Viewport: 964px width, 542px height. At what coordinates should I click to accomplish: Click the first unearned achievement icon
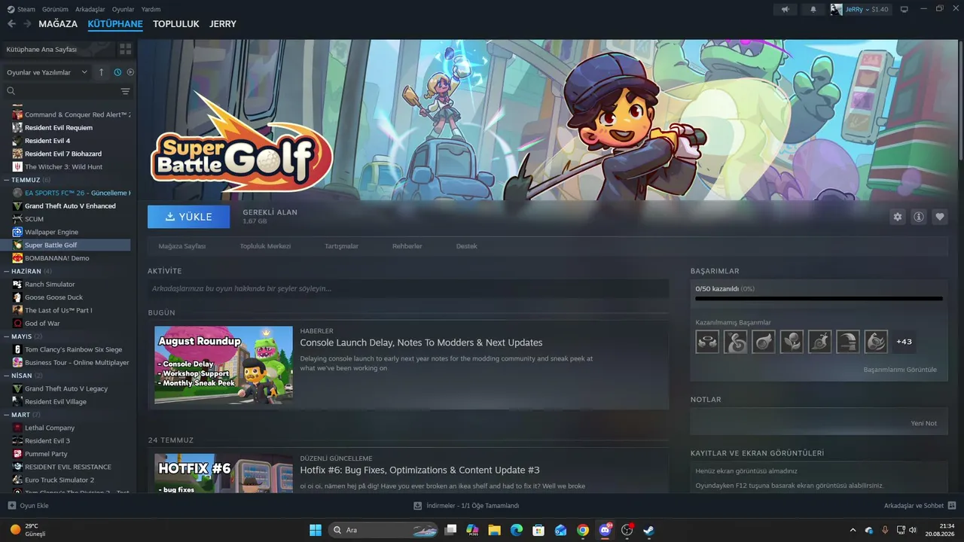click(x=707, y=342)
